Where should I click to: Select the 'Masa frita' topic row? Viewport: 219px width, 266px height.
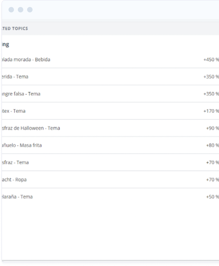pos(110,145)
